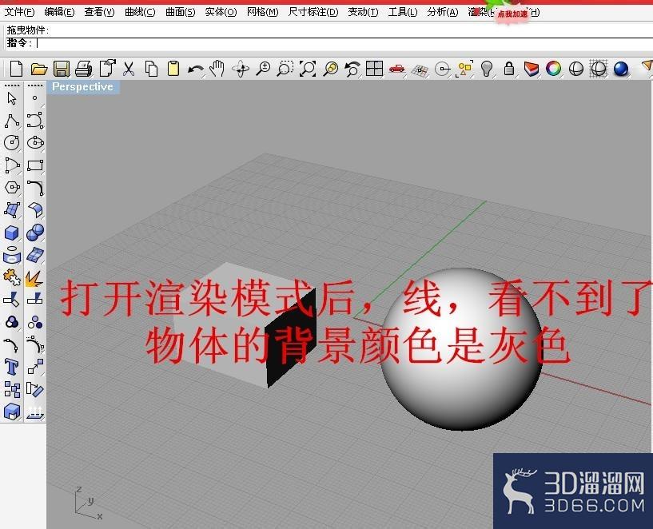Activate the Pan hand tool
This screenshot has width=653, height=529.
tap(217, 68)
